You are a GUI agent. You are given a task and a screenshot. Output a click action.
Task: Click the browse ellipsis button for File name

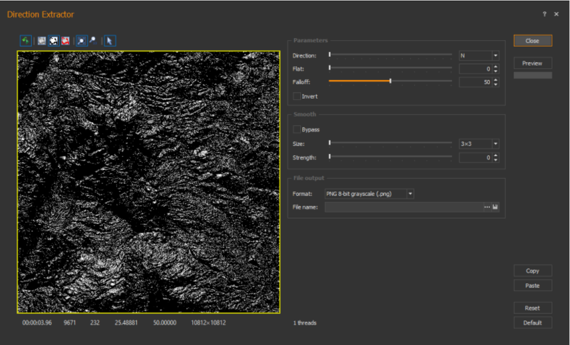(x=487, y=207)
